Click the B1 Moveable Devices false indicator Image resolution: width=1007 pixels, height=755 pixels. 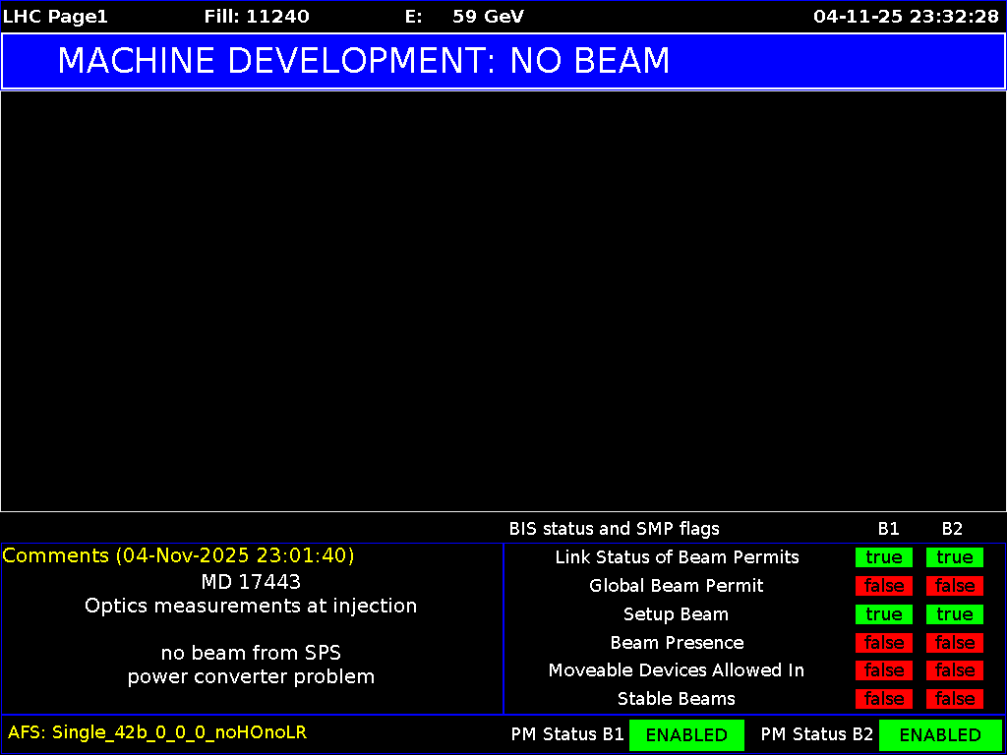pyautogui.click(x=883, y=670)
